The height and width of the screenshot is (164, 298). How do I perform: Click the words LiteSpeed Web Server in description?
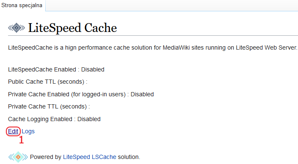tap(266, 48)
